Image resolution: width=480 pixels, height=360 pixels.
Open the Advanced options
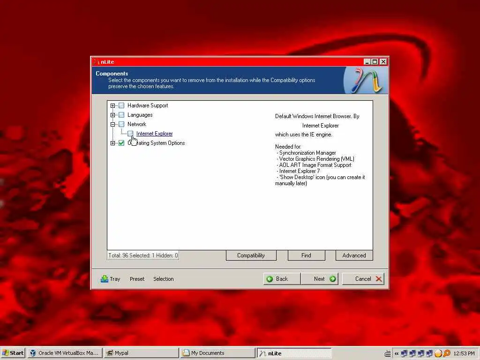click(354, 255)
